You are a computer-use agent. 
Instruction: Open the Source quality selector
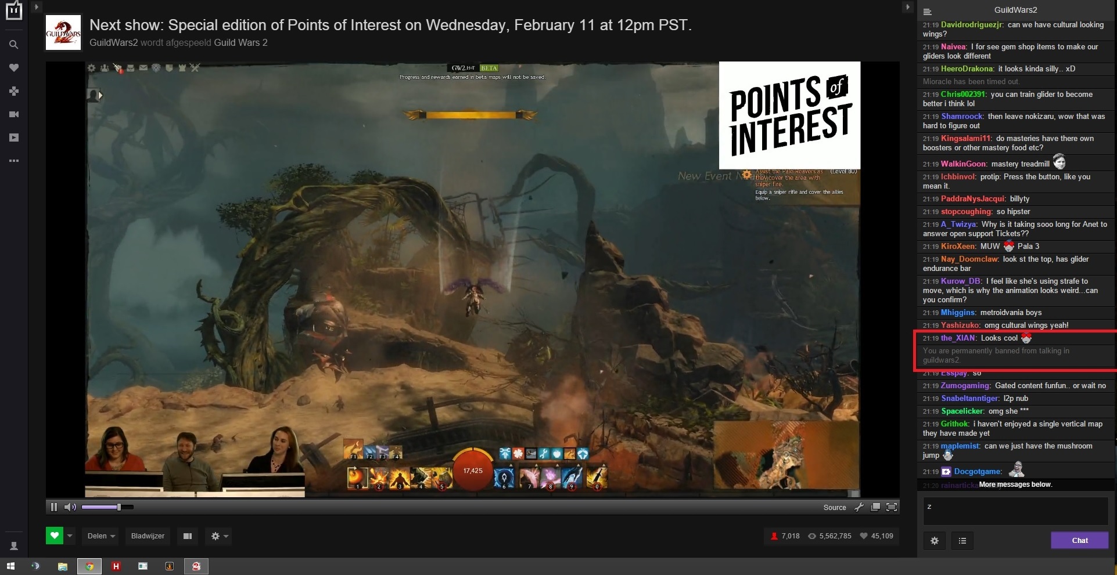click(835, 507)
